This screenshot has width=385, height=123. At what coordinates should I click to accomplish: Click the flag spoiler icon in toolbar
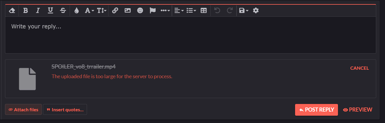[x=153, y=11]
